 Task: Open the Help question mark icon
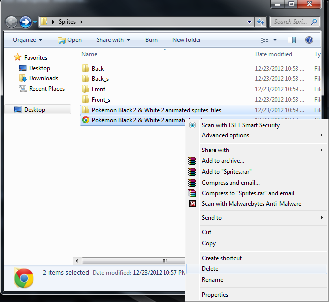pyautogui.click(x=309, y=40)
